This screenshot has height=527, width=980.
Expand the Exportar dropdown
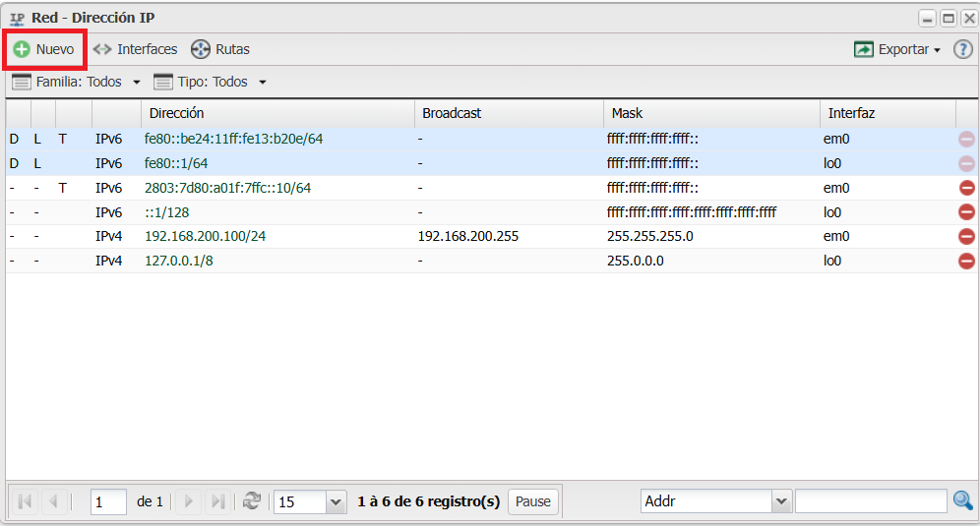(897, 49)
